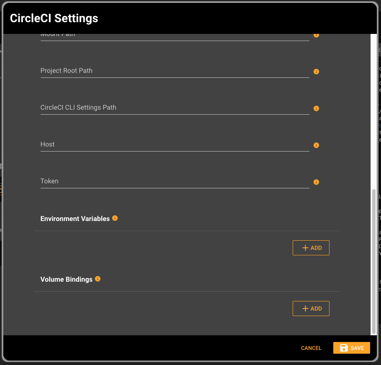Click the info icon beside Project Root Path
The height and width of the screenshot is (365, 381).
point(316,72)
